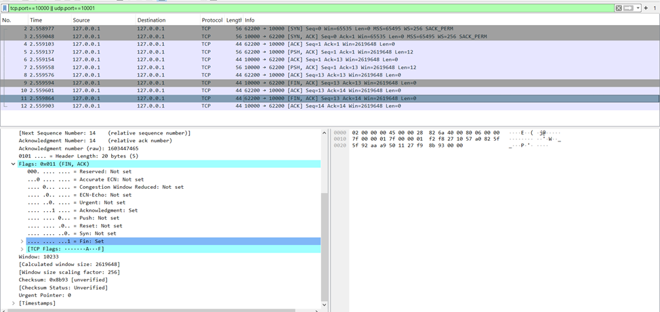Click the Protocol column header
This screenshot has height=312, width=660.
click(212, 20)
